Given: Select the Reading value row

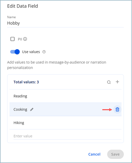Looking at the screenshot, I should pos(65,96).
